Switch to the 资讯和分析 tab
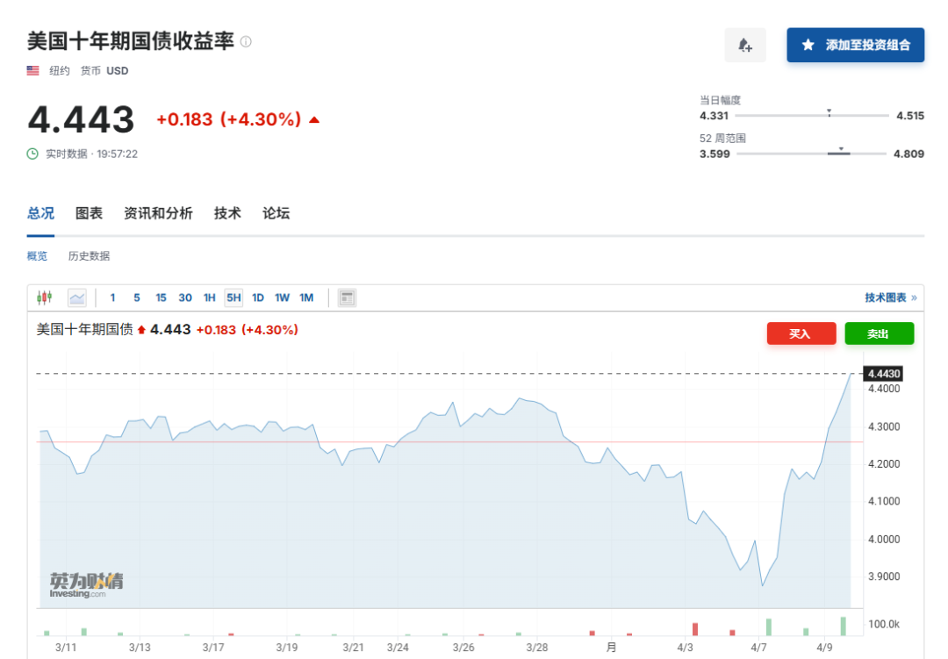The image size is (948, 659). coord(158,213)
